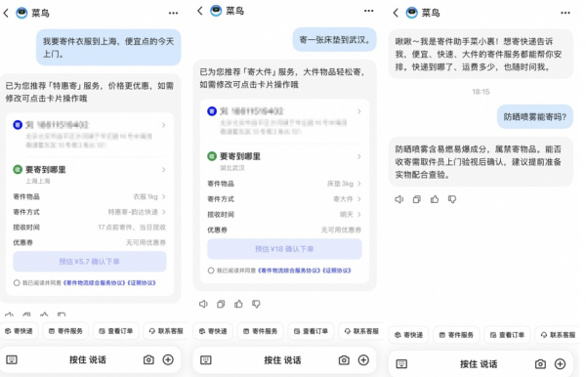
Task: Tap plus button in middle screen input bar
Action: (363, 360)
